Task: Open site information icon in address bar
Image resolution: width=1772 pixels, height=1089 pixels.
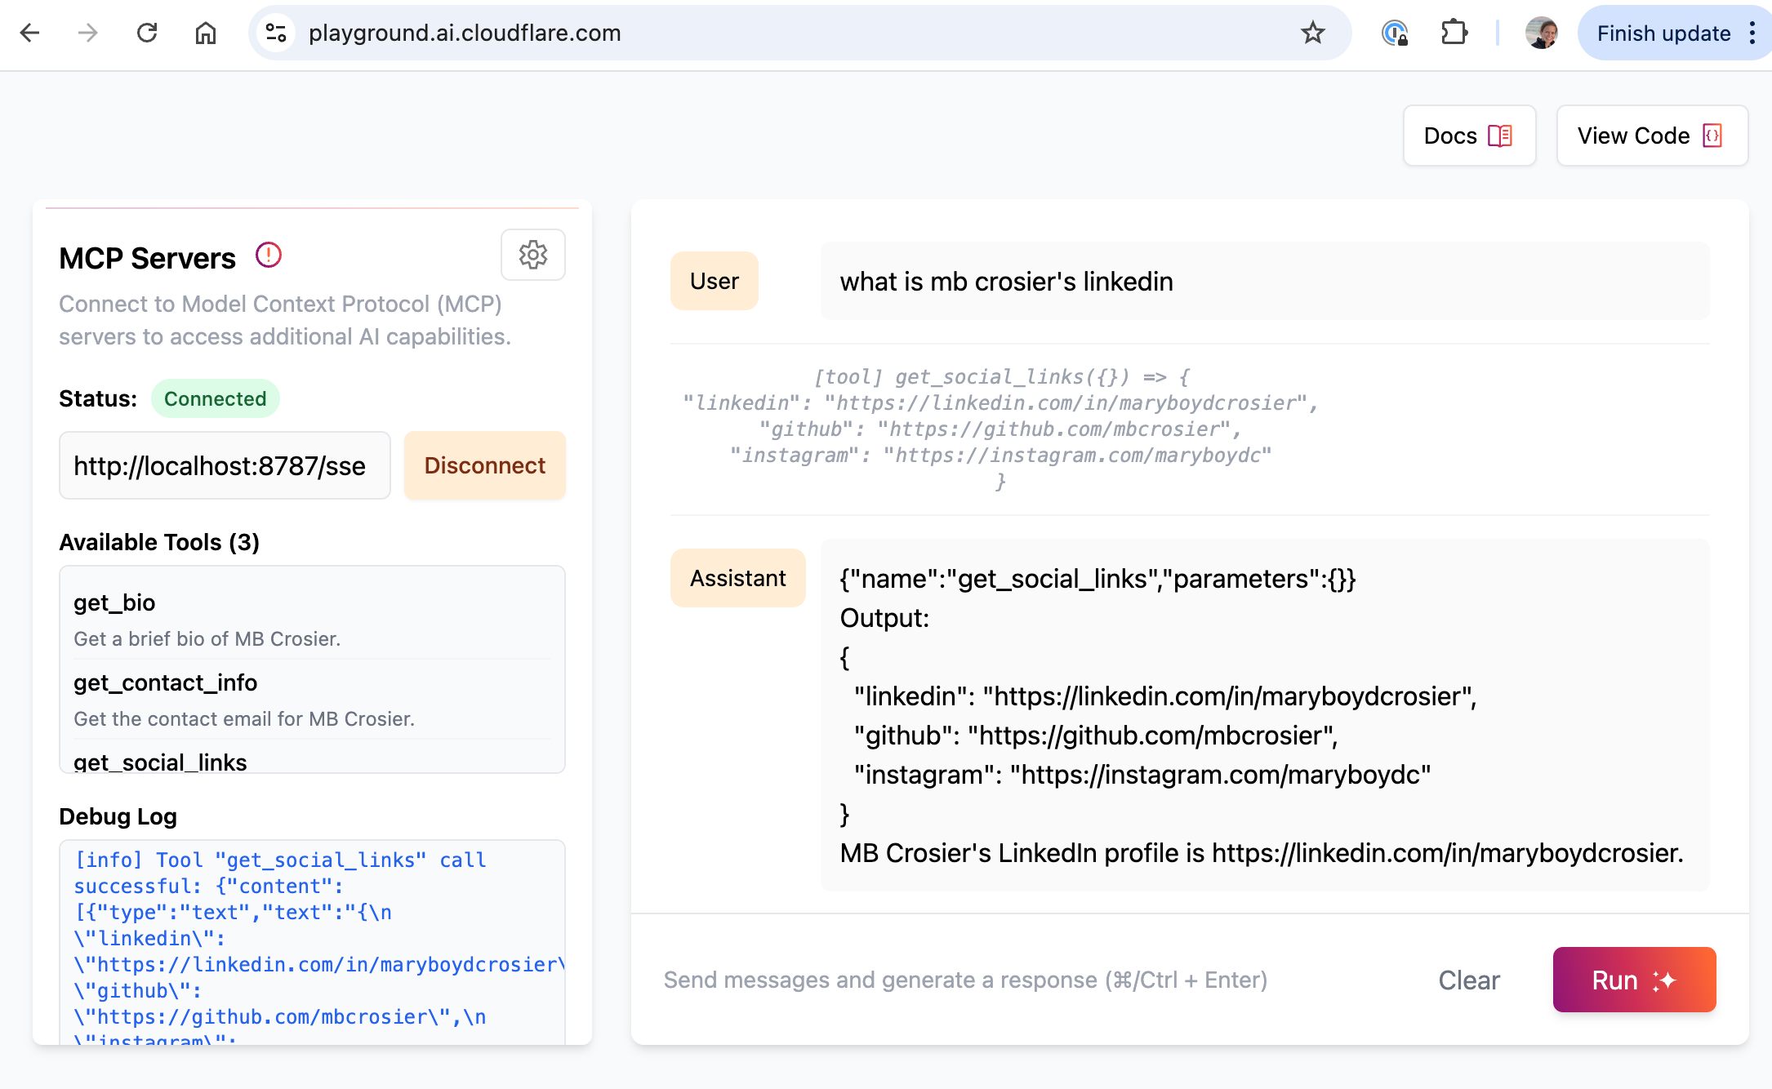Action: tap(276, 33)
